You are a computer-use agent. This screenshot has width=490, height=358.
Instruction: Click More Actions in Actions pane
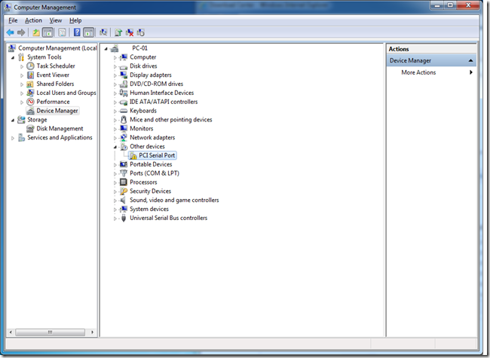[x=418, y=72]
